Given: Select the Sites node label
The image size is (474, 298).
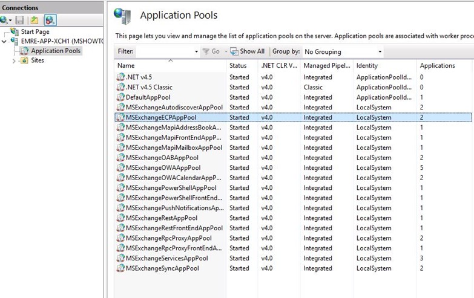Looking at the screenshot, I should coord(38,60).
